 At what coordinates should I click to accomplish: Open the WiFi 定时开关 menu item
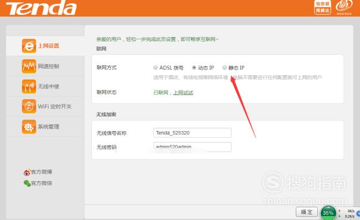(x=45, y=106)
